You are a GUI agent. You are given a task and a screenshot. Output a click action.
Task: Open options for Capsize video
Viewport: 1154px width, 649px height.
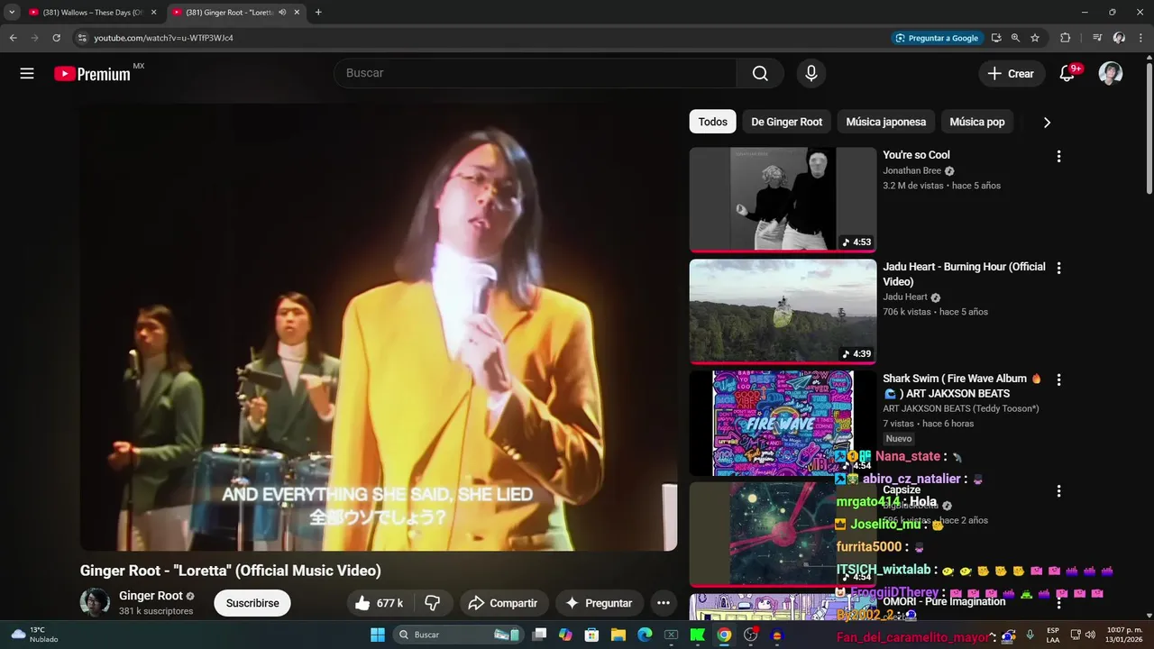[x=1058, y=491]
